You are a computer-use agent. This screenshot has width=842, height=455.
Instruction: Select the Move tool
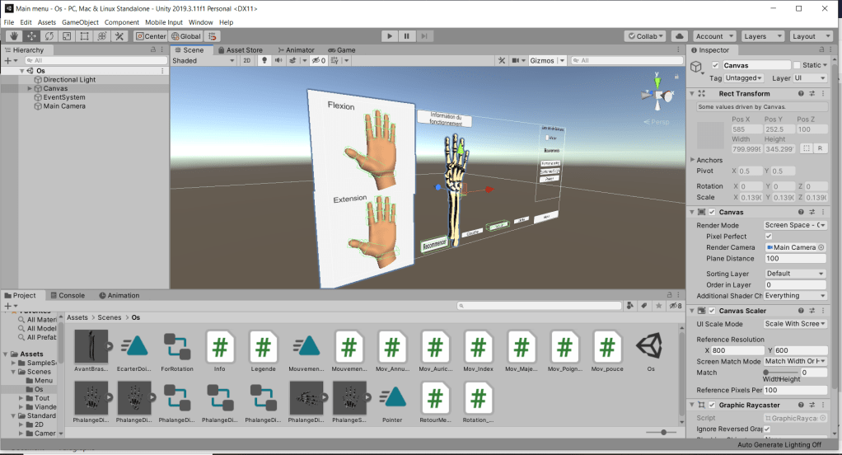[x=31, y=36]
